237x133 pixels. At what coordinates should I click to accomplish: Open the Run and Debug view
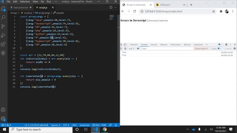click(x=3, y=35)
